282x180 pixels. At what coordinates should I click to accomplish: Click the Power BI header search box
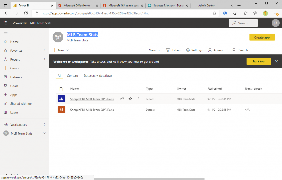[243, 23]
